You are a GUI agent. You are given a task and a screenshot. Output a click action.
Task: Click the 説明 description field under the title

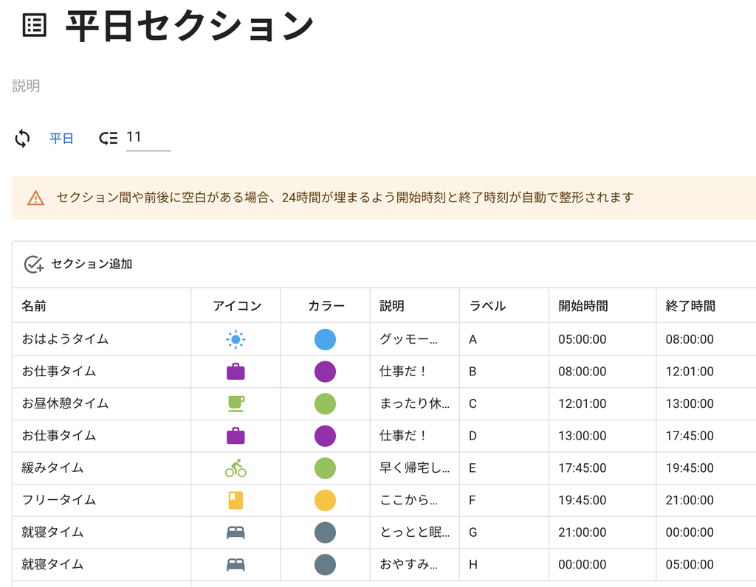26,86
